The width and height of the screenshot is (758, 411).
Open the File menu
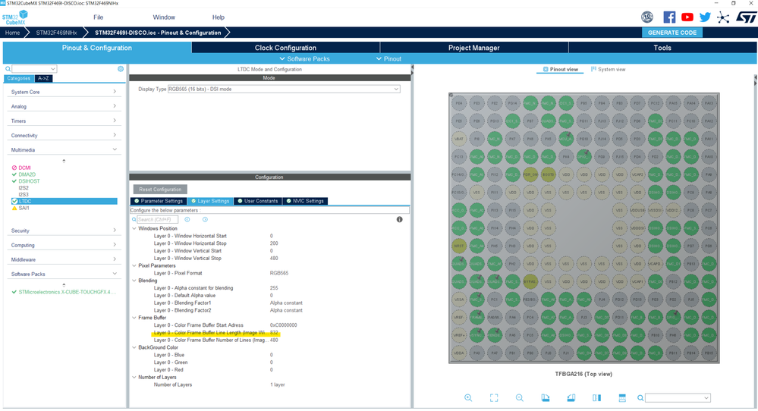click(98, 17)
